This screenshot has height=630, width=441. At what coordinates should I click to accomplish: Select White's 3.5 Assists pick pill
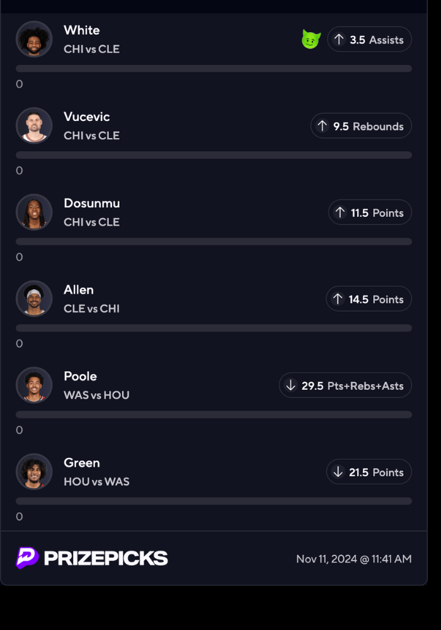369,40
